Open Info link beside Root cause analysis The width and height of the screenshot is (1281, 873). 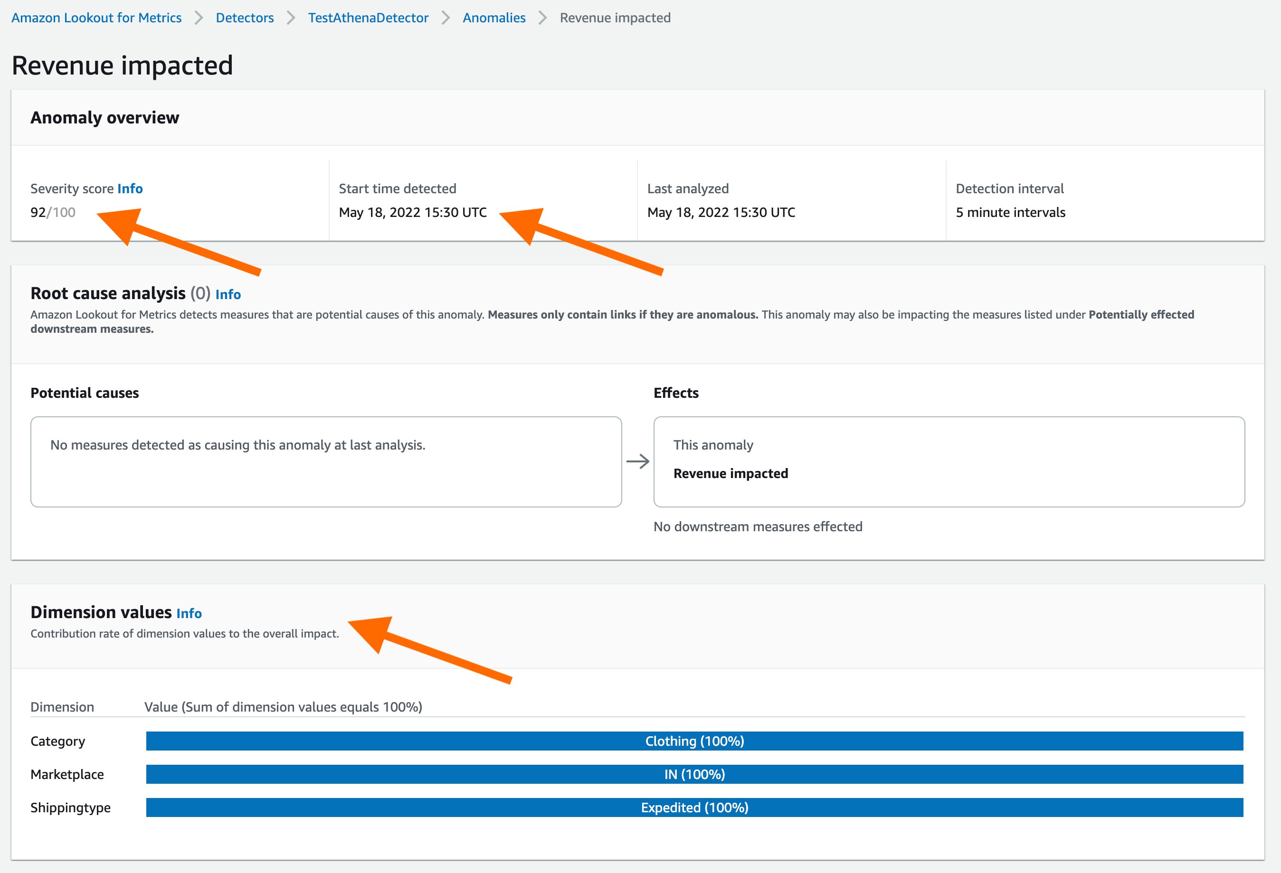click(x=228, y=294)
